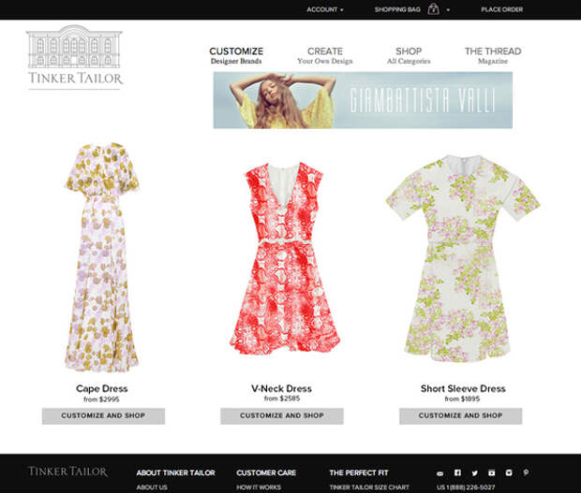581x493 pixels.
Task: Click the Customer Care footer heading
Action: (x=266, y=472)
